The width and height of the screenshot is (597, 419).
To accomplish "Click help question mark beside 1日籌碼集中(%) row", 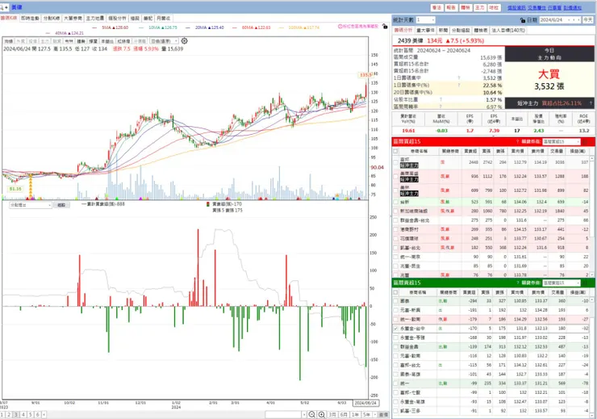I will [x=459, y=86].
